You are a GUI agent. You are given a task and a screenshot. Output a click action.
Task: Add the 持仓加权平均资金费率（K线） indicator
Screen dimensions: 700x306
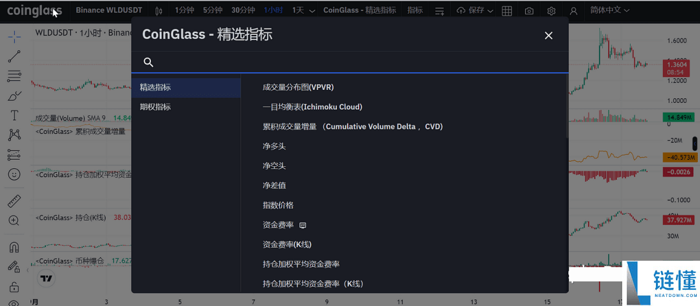pyautogui.click(x=313, y=283)
